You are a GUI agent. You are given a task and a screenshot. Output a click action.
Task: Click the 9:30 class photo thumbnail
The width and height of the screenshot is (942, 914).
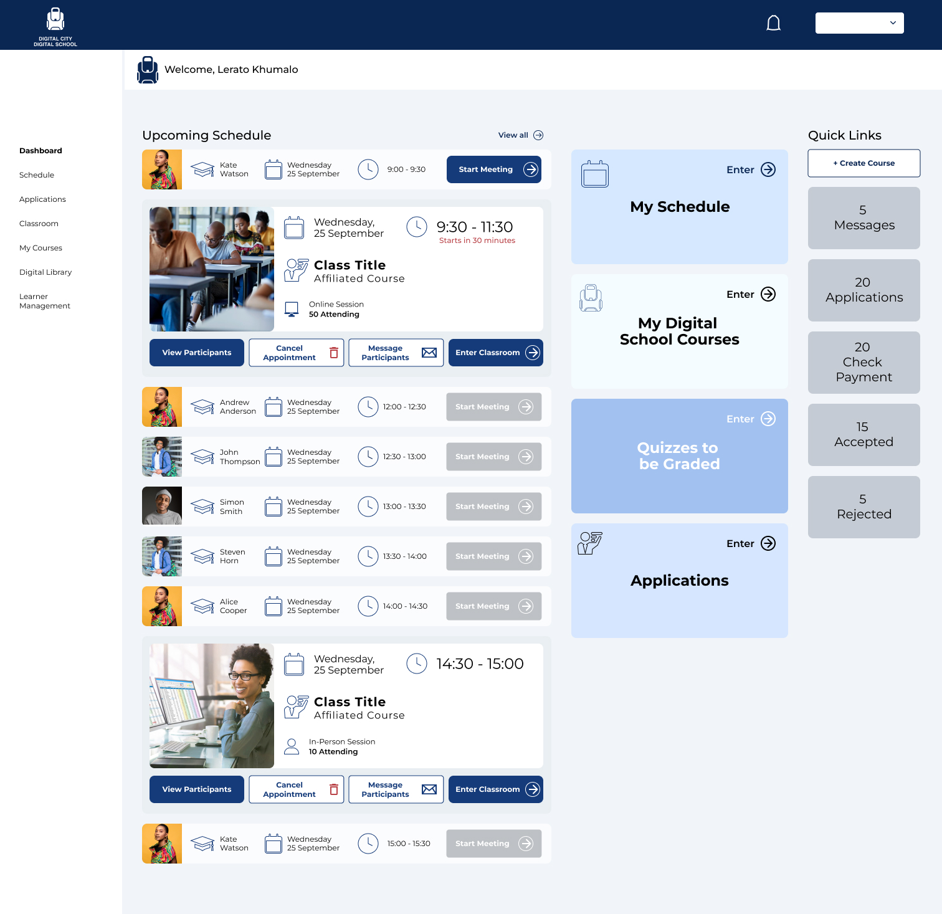[x=212, y=269]
